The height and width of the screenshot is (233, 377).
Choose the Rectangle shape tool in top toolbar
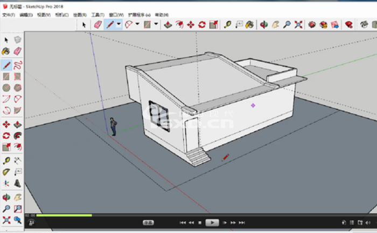pyautogui.click(x=147, y=25)
